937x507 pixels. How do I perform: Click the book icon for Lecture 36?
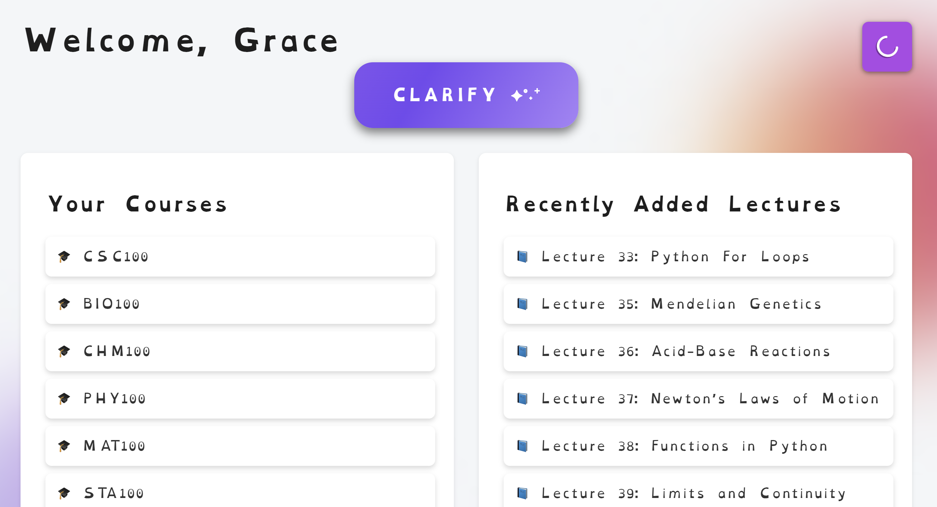click(x=522, y=351)
